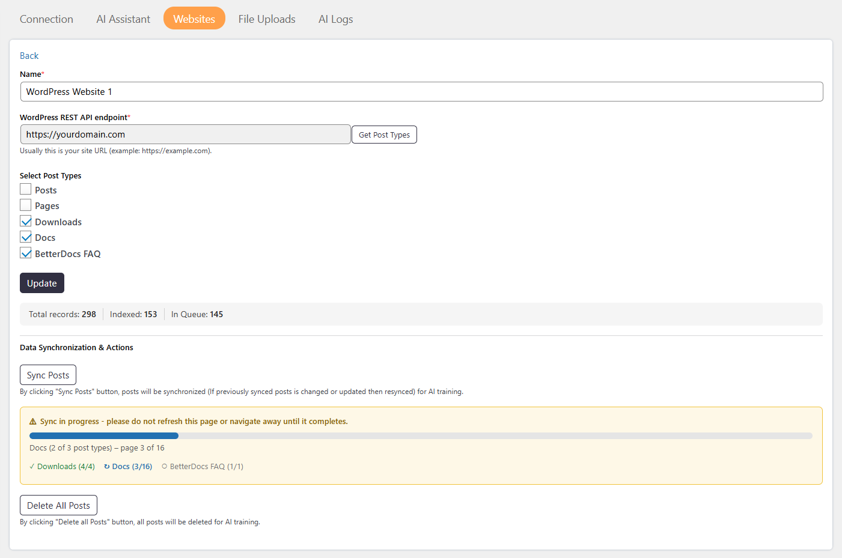Click the 'Data Synchronization & Actions' heading

76,348
